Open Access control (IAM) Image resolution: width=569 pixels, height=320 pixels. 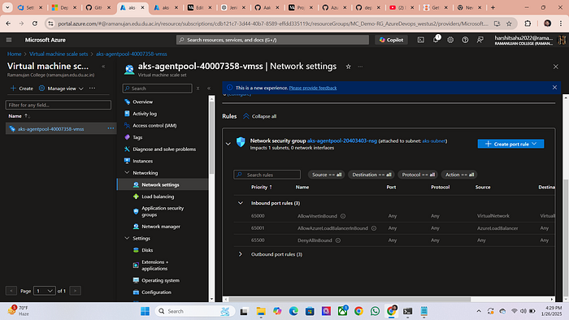click(x=154, y=125)
